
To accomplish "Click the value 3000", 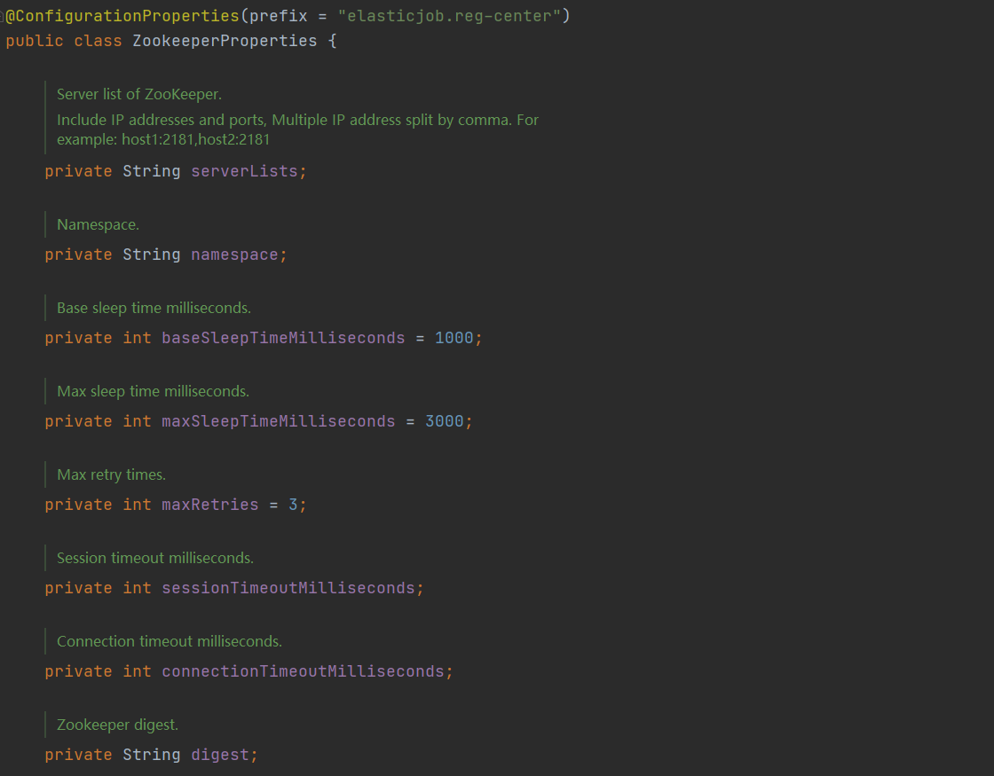I will coord(445,422).
